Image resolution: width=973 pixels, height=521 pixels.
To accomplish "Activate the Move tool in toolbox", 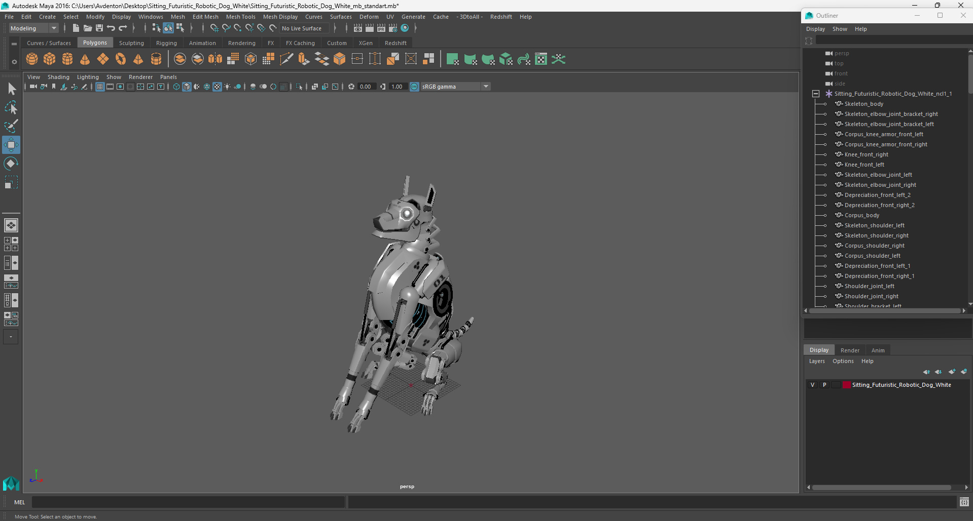I will pos(11,145).
